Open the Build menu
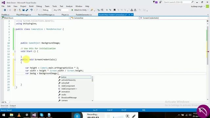 click(31, 6)
